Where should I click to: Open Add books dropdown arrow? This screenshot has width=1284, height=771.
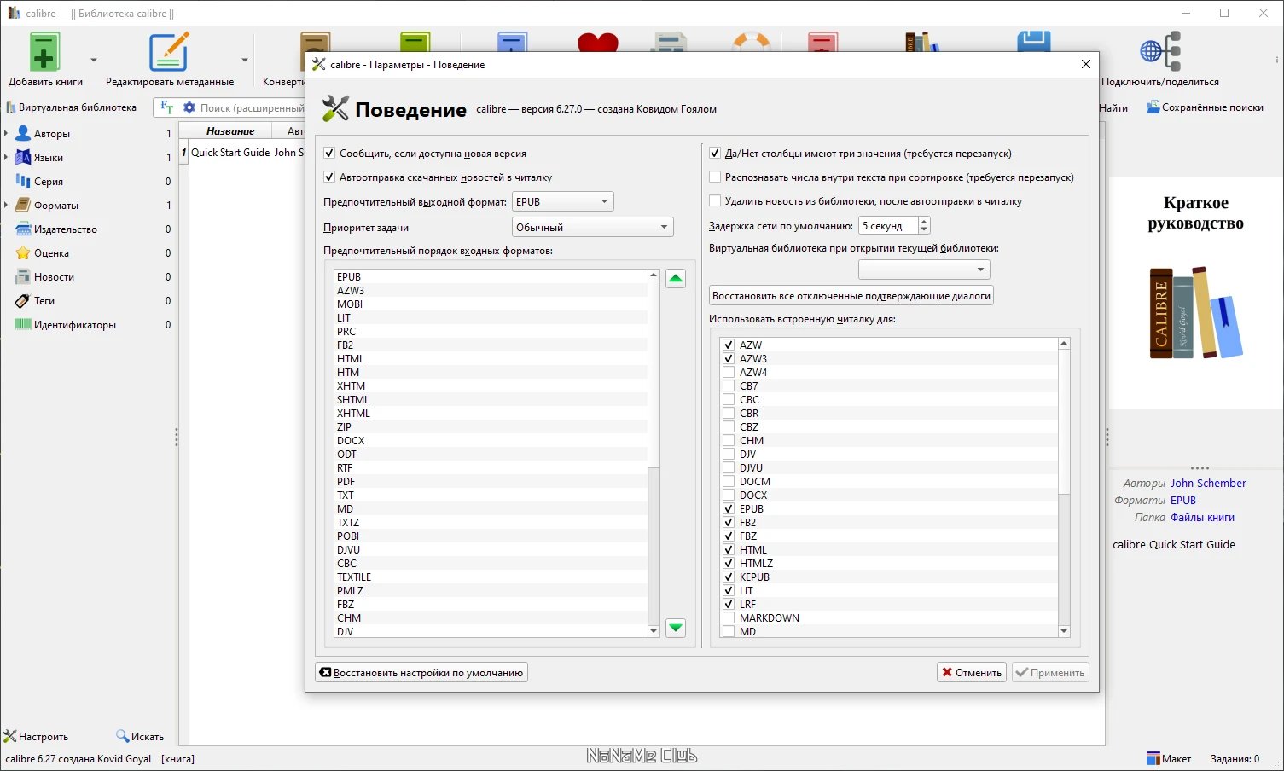click(x=94, y=60)
